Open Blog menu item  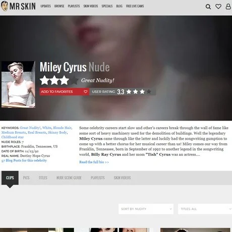(x=119, y=6)
